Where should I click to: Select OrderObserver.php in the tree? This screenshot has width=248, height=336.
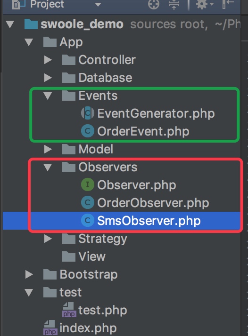click(x=145, y=203)
